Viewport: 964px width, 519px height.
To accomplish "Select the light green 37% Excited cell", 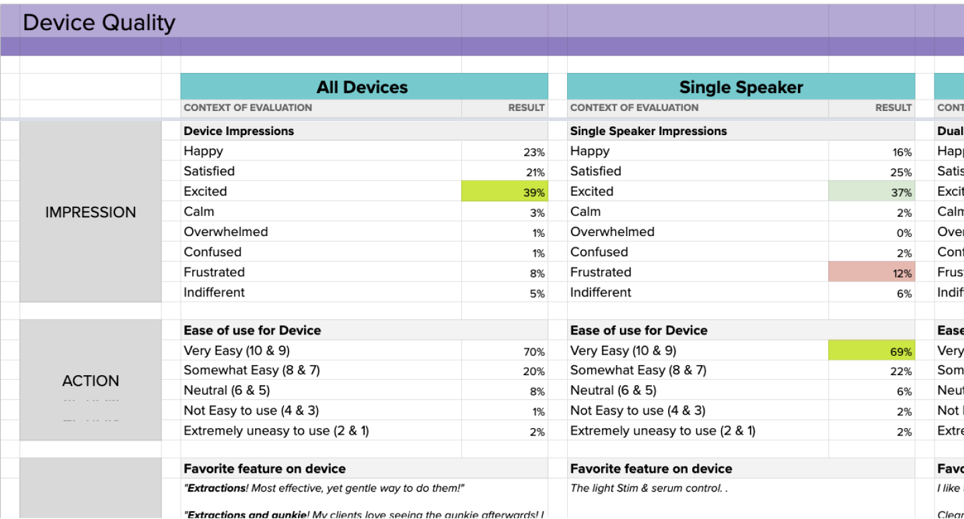I will 871,192.
